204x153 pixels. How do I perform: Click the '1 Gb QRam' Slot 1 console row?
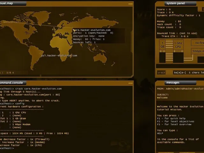(13, 119)
